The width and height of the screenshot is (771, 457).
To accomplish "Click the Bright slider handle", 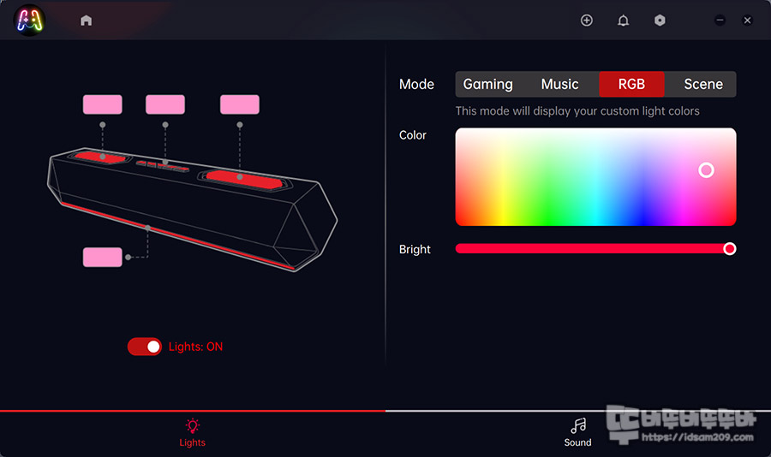I will [730, 249].
